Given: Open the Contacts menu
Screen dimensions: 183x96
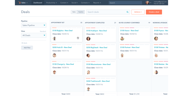Looking at the screenshot, I should [x=85, y=3].
